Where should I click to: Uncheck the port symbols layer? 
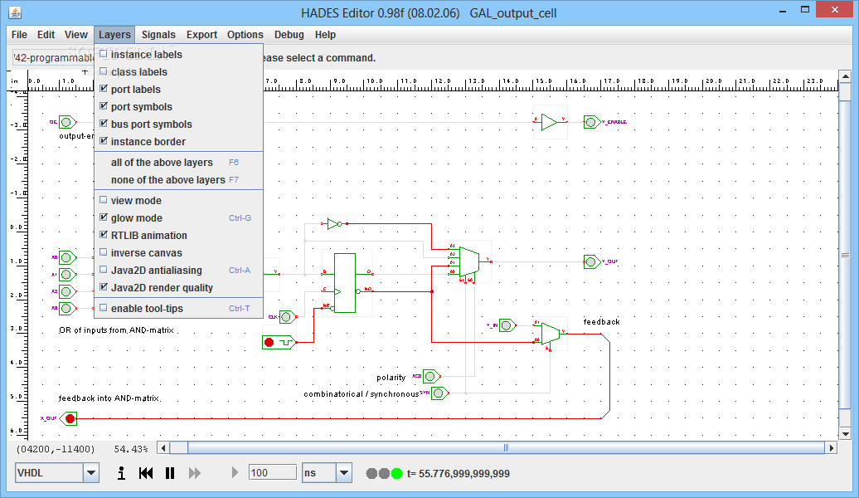coord(178,107)
